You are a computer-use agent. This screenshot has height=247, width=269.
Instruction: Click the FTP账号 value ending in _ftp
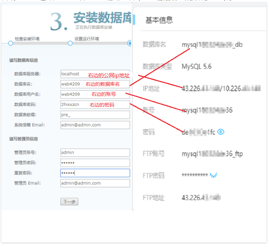[212, 154]
